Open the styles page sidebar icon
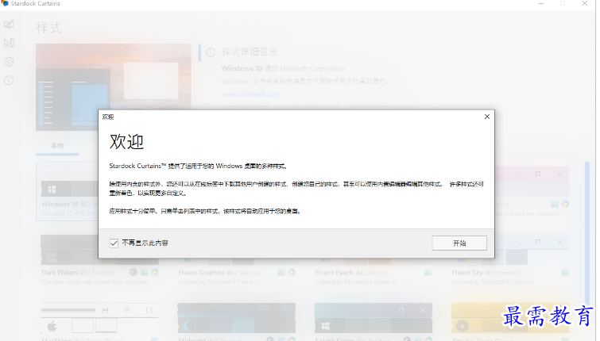The height and width of the screenshot is (341, 600). point(9,25)
